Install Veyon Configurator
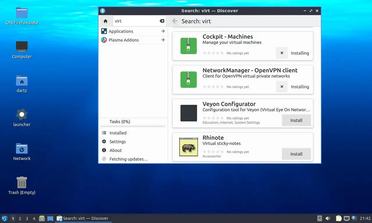The height and width of the screenshot is (223, 372). click(296, 120)
